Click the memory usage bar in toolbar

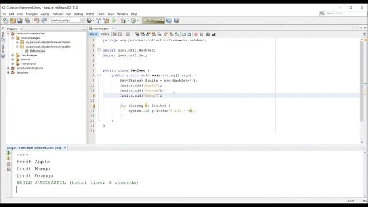coord(154,21)
